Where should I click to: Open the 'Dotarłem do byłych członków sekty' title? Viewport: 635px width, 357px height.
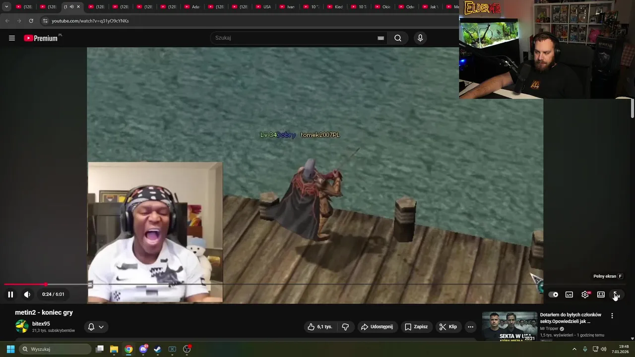571,318
